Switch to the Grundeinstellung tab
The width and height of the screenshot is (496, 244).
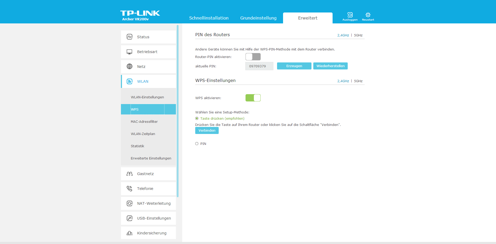pos(258,18)
